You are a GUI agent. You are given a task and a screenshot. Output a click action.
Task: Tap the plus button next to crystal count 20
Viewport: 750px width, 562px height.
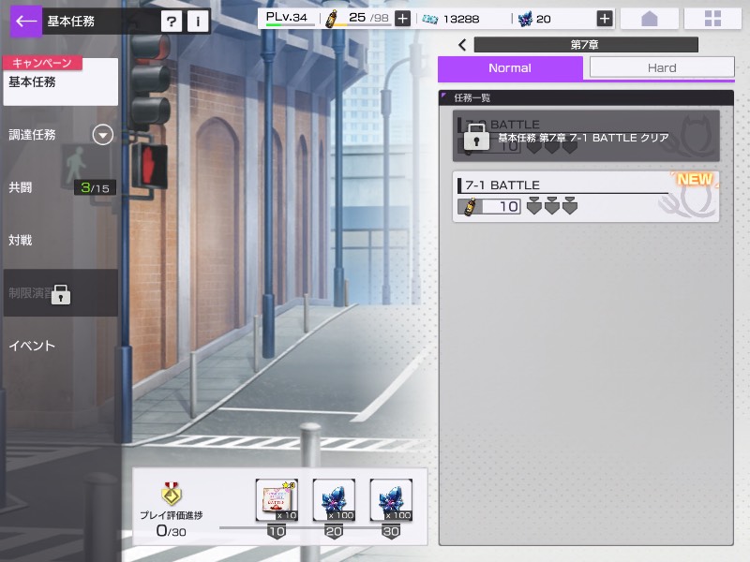click(605, 19)
